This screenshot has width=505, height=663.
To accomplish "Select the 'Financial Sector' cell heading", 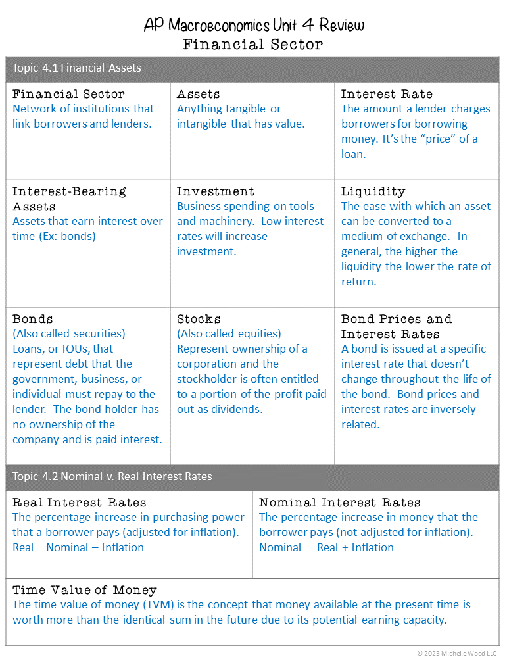I will (x=68, y=94).
